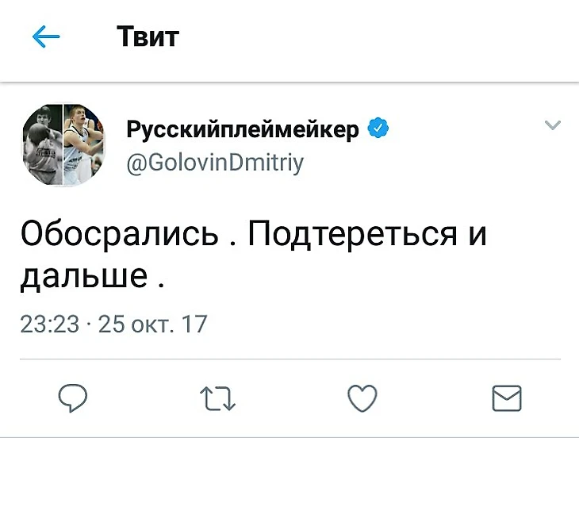The width and height of the screenshot is (579, 507).
Task: Open profile via name Русскийплеймейкер
Action: point(243,129)
